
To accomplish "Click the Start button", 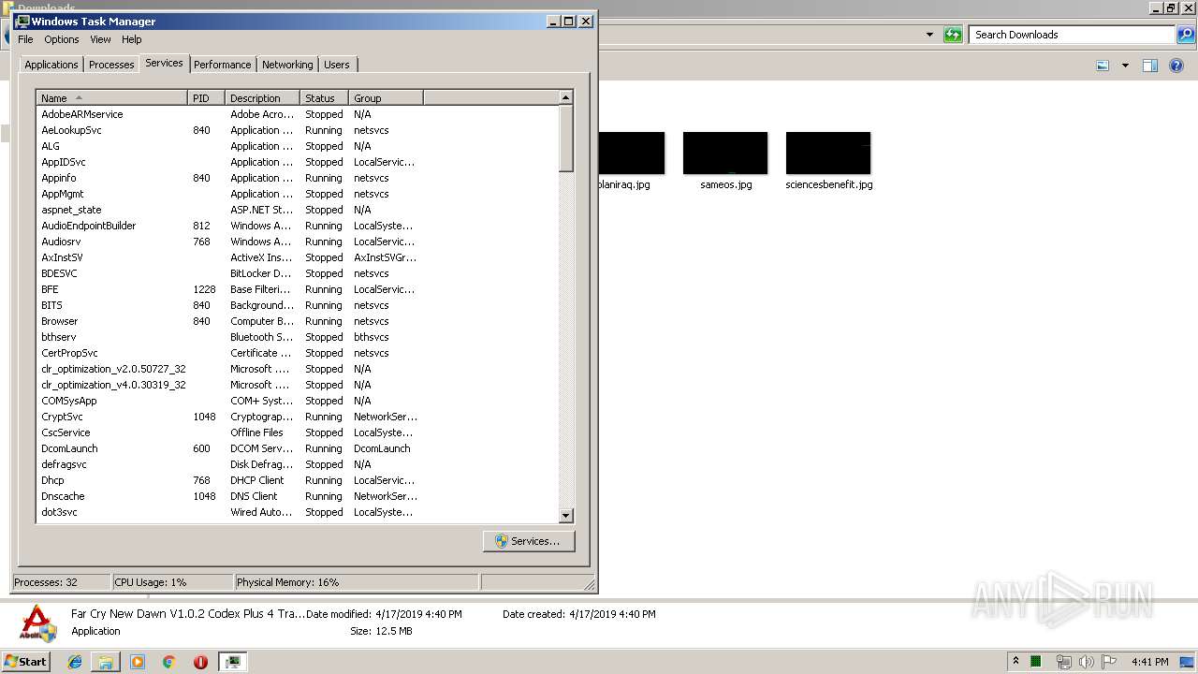I will coord(25,662).
